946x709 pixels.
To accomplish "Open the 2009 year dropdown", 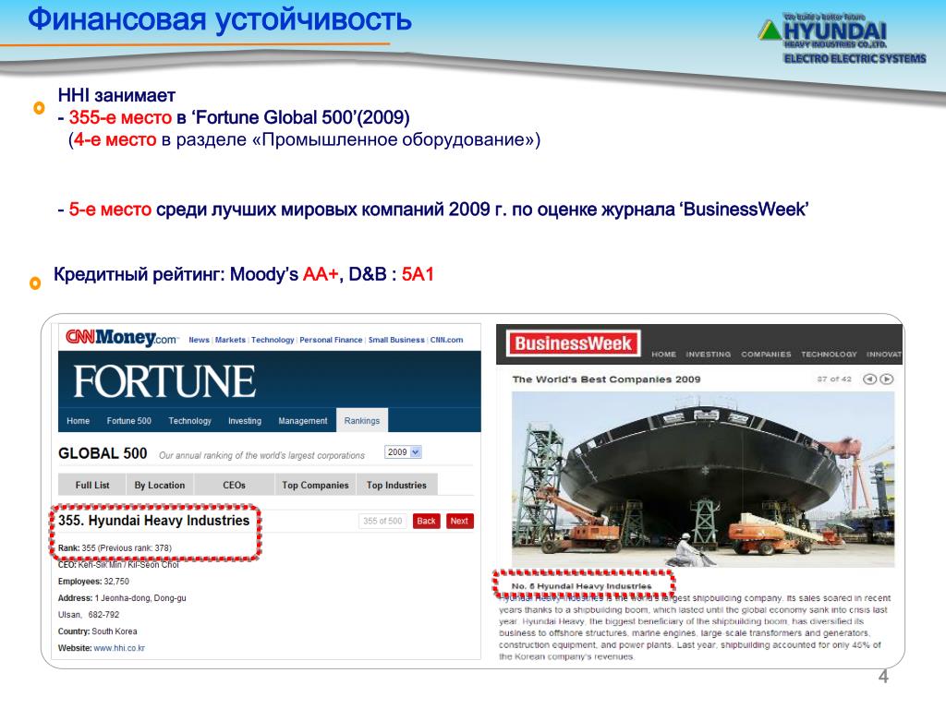I will pyautogui.click(x=403, y=452).
